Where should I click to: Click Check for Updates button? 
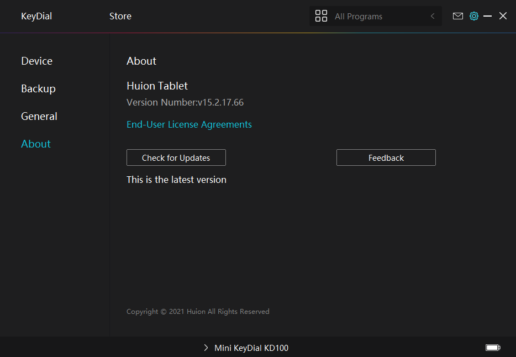click(176, 158)
